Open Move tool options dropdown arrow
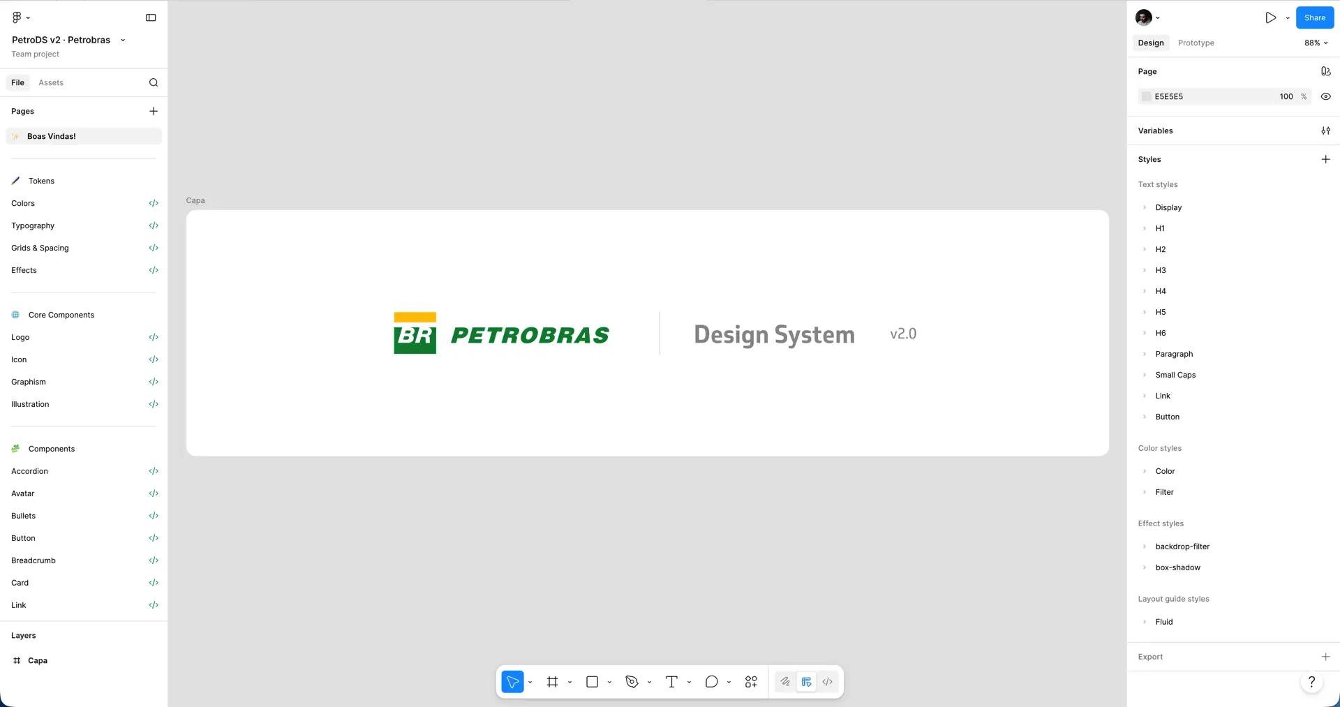Screen dimensions: 1340x707 pyautogui.click(x=530, y=683)
